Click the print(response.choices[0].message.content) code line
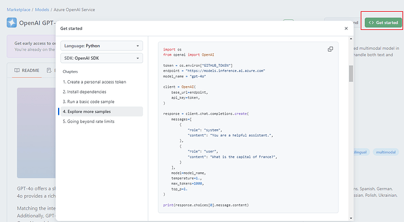Screen dimensions: 404x222 tap(206, 205)
